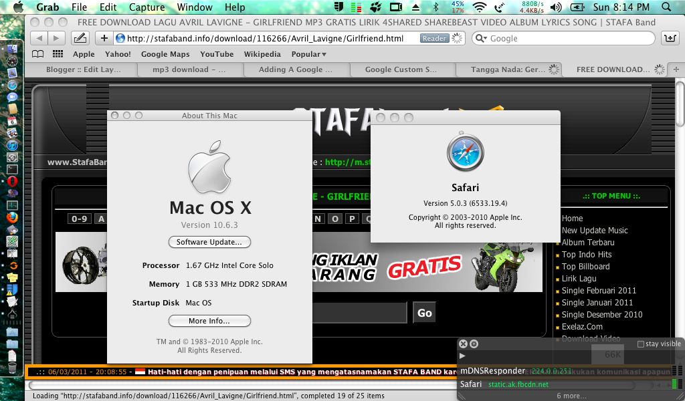This screenshot has width=685, height=401.
Task: Switch to the Blogger Edit Layout tab
Action: tap(82, 70)
